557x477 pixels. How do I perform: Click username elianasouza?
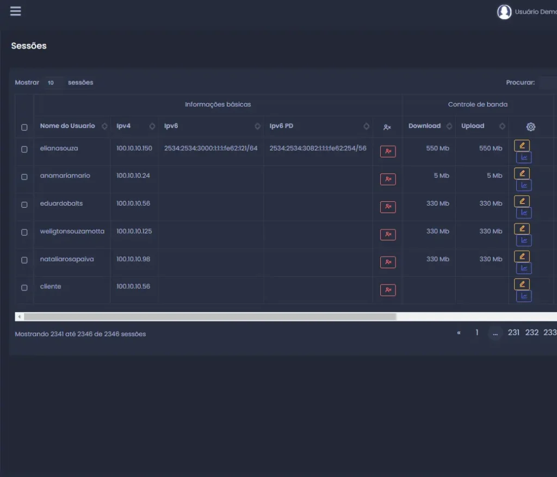[59, 148]
